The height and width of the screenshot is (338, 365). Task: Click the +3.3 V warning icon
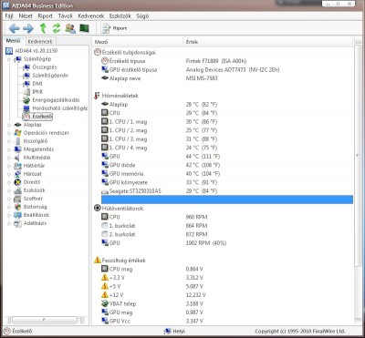pos(105,278)
